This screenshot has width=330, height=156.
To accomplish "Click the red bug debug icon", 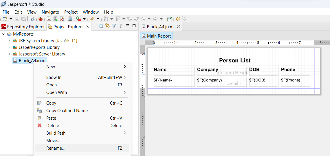I will coord(40,19).
